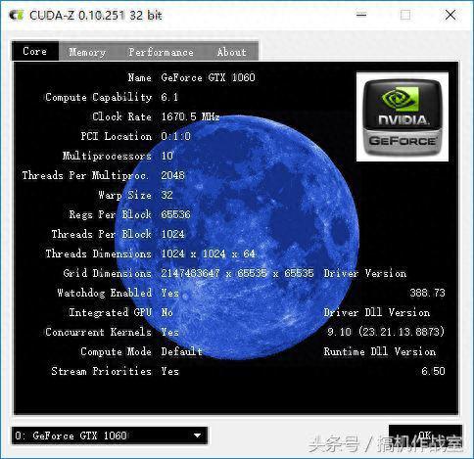Maximize the CUDA-Z window
The image size is (474, 459).
click(x=405, y=15)
